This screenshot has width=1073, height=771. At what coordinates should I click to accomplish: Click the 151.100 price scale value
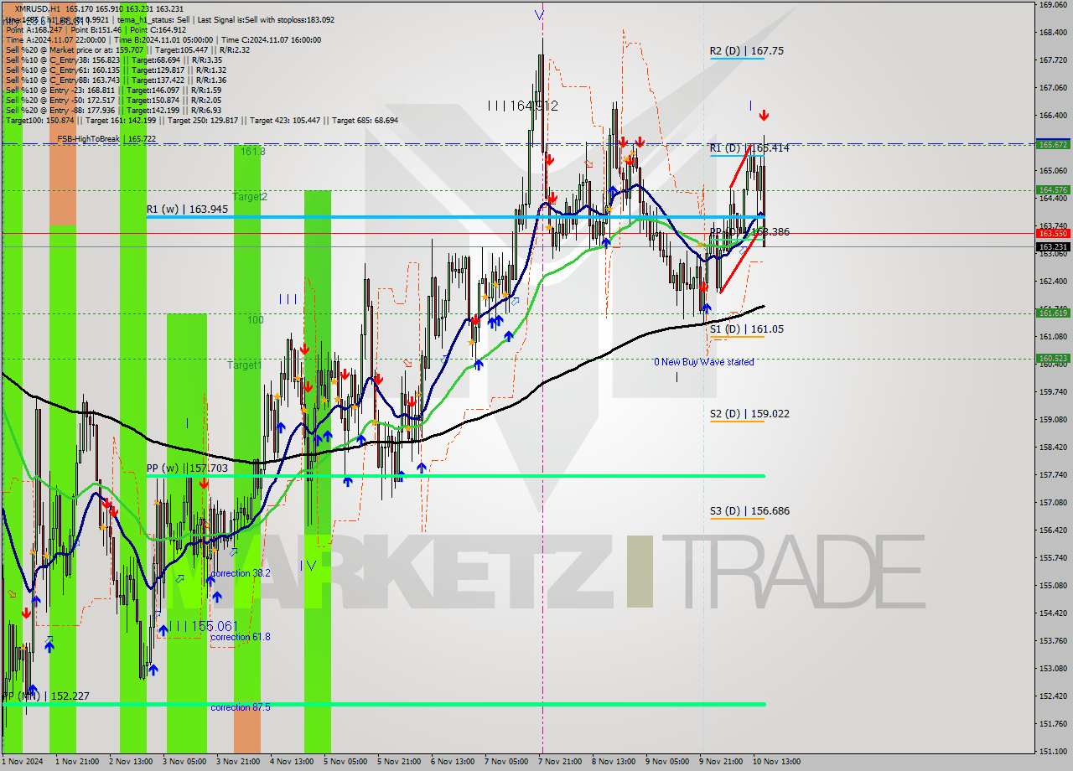point(1053,751)
